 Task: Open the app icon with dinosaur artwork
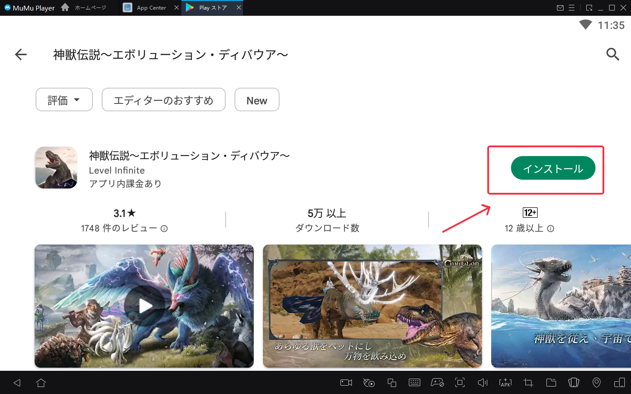[x=56, y=168]
